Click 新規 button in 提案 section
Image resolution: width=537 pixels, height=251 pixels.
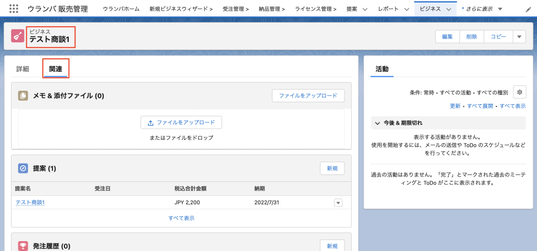coord(332,168)
